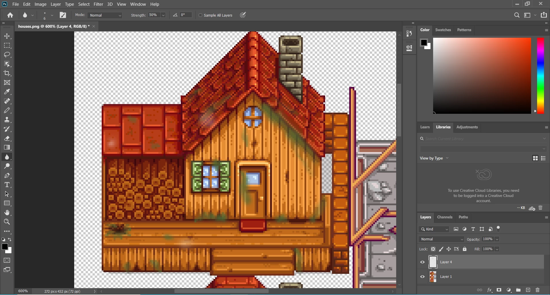
Task: Add layer style fx icon
Action: (x=490, y=290)
